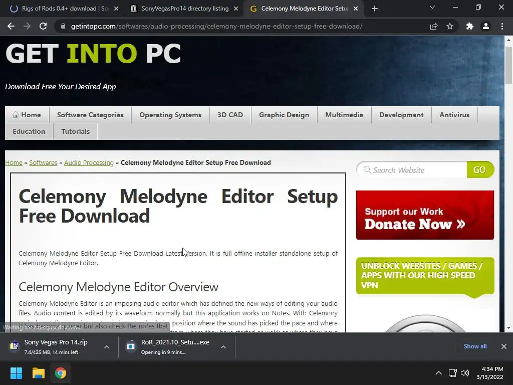Click the scrollbar down arrow
513x385 pixels.
[x=508, y=328]
